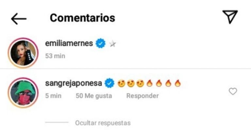Tap the sangrejaponesa username

(74, 83)
